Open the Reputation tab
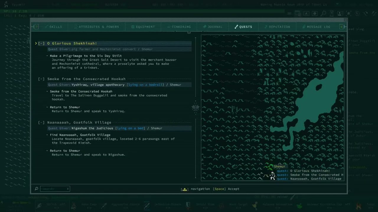 click(277, 27)
